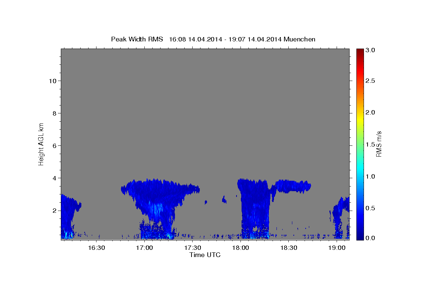Click the height label '2'

54,210
